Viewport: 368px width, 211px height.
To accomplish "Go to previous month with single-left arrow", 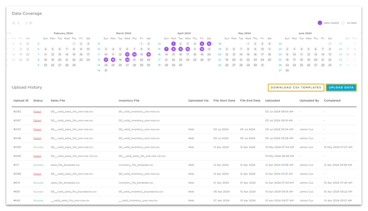I will click(x=19, y=23).
